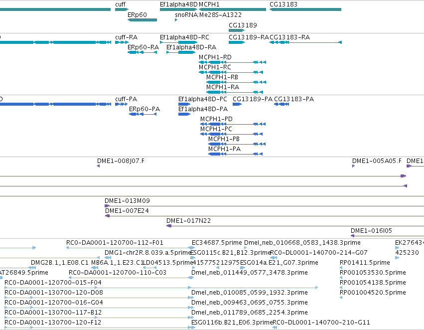The width and height of the screenshot is (424, 330).
Task: Select the CG13183-RA transcript label
Action: pyautogui.click(x=289, y=37)
